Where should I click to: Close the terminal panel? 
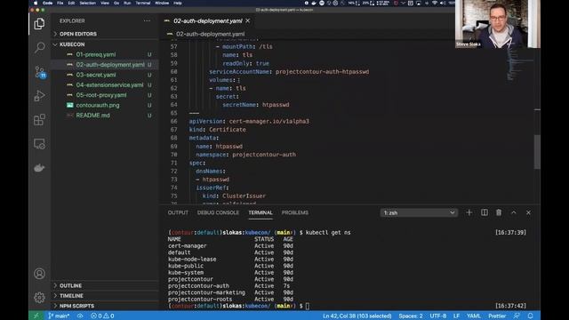528,212
